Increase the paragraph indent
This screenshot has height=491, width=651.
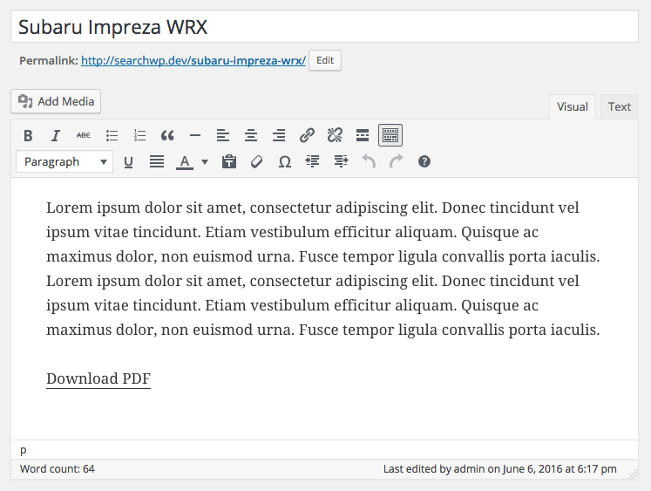[x=341, y=161]
